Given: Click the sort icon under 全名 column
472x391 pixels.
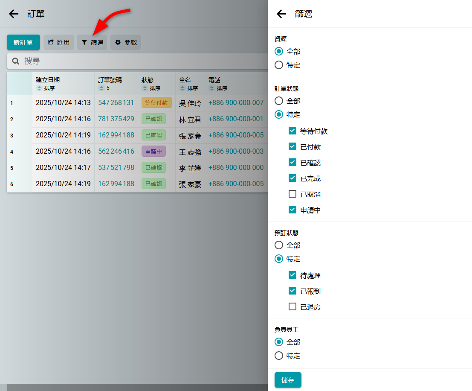Looking at the screenshot, I should (182, 88).
